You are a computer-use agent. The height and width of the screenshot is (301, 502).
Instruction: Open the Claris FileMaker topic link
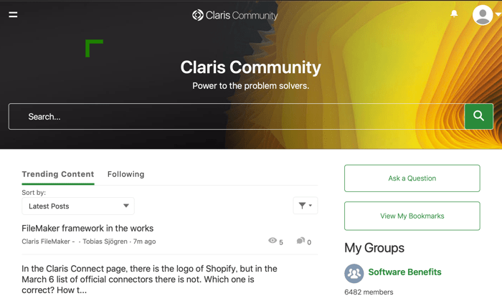click(x=46, y=242)
